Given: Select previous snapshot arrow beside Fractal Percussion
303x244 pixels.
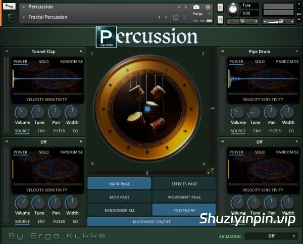Looking at the screenshot, I should point(159,17).
